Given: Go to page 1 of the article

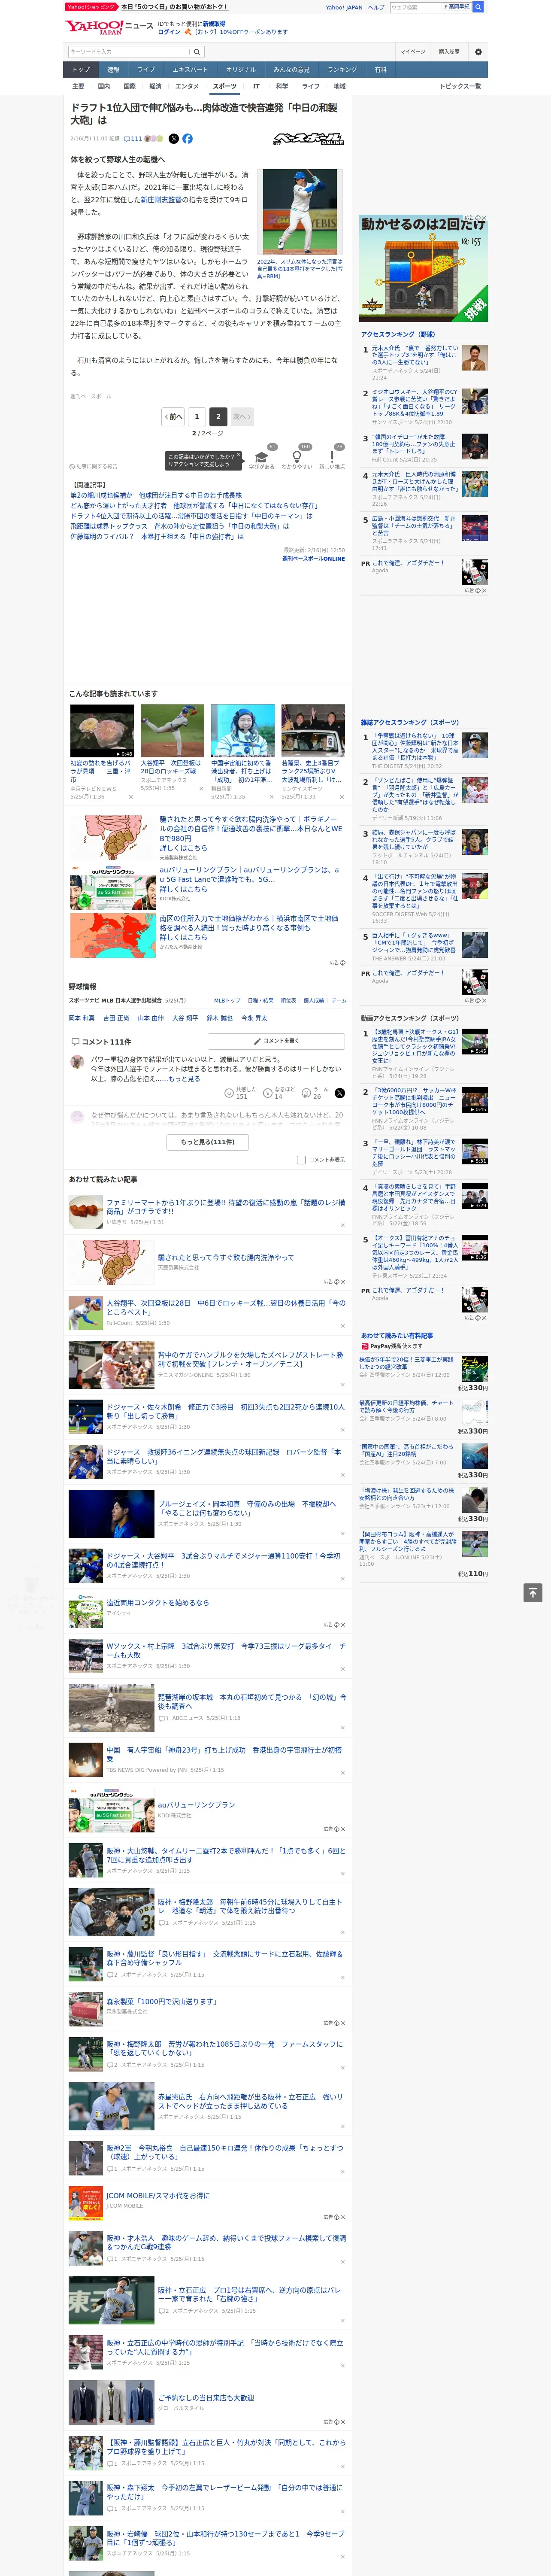Looking at the screenshot, I should 196,416.
